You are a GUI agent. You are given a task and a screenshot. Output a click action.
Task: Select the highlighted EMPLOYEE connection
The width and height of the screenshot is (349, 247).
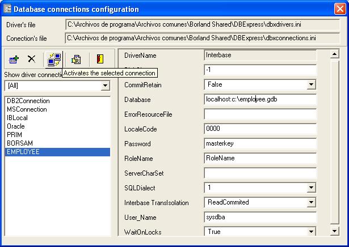pos(57,152)
